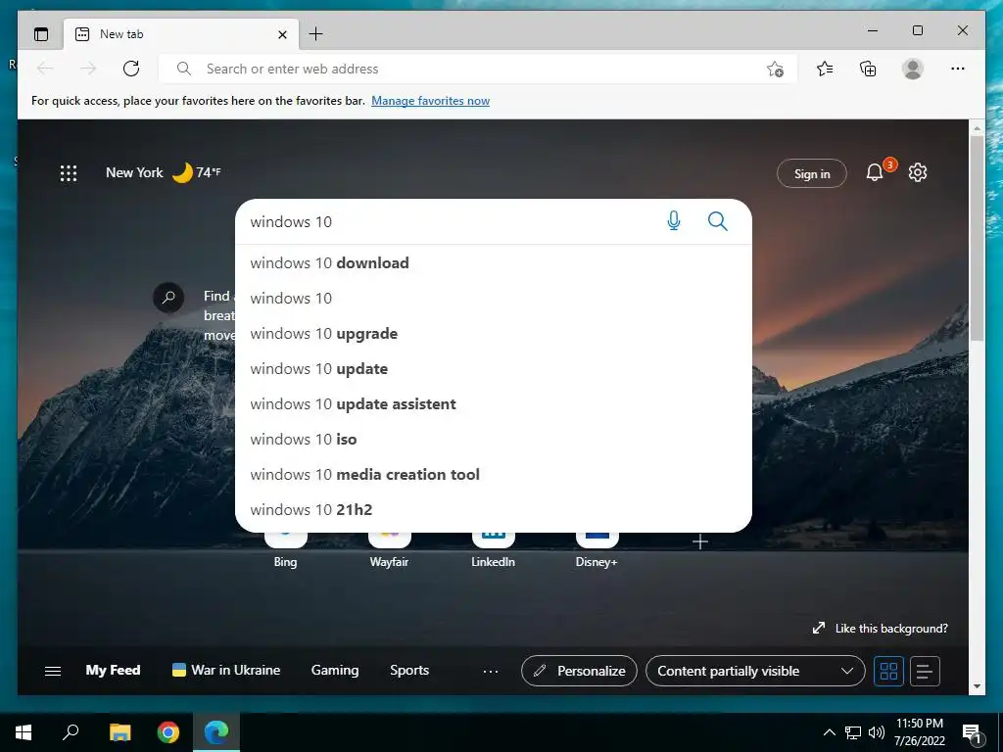Select suggestion windows 10 iso

tap(494, 439)
